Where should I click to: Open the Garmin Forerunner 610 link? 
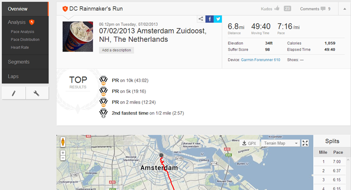click(260, 60)
